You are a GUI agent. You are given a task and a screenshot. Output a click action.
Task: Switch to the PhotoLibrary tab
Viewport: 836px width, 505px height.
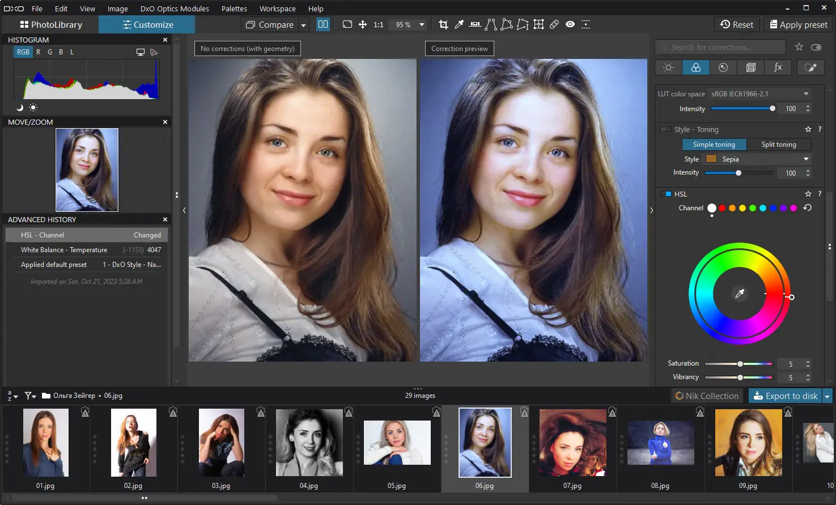pos(51,24)
